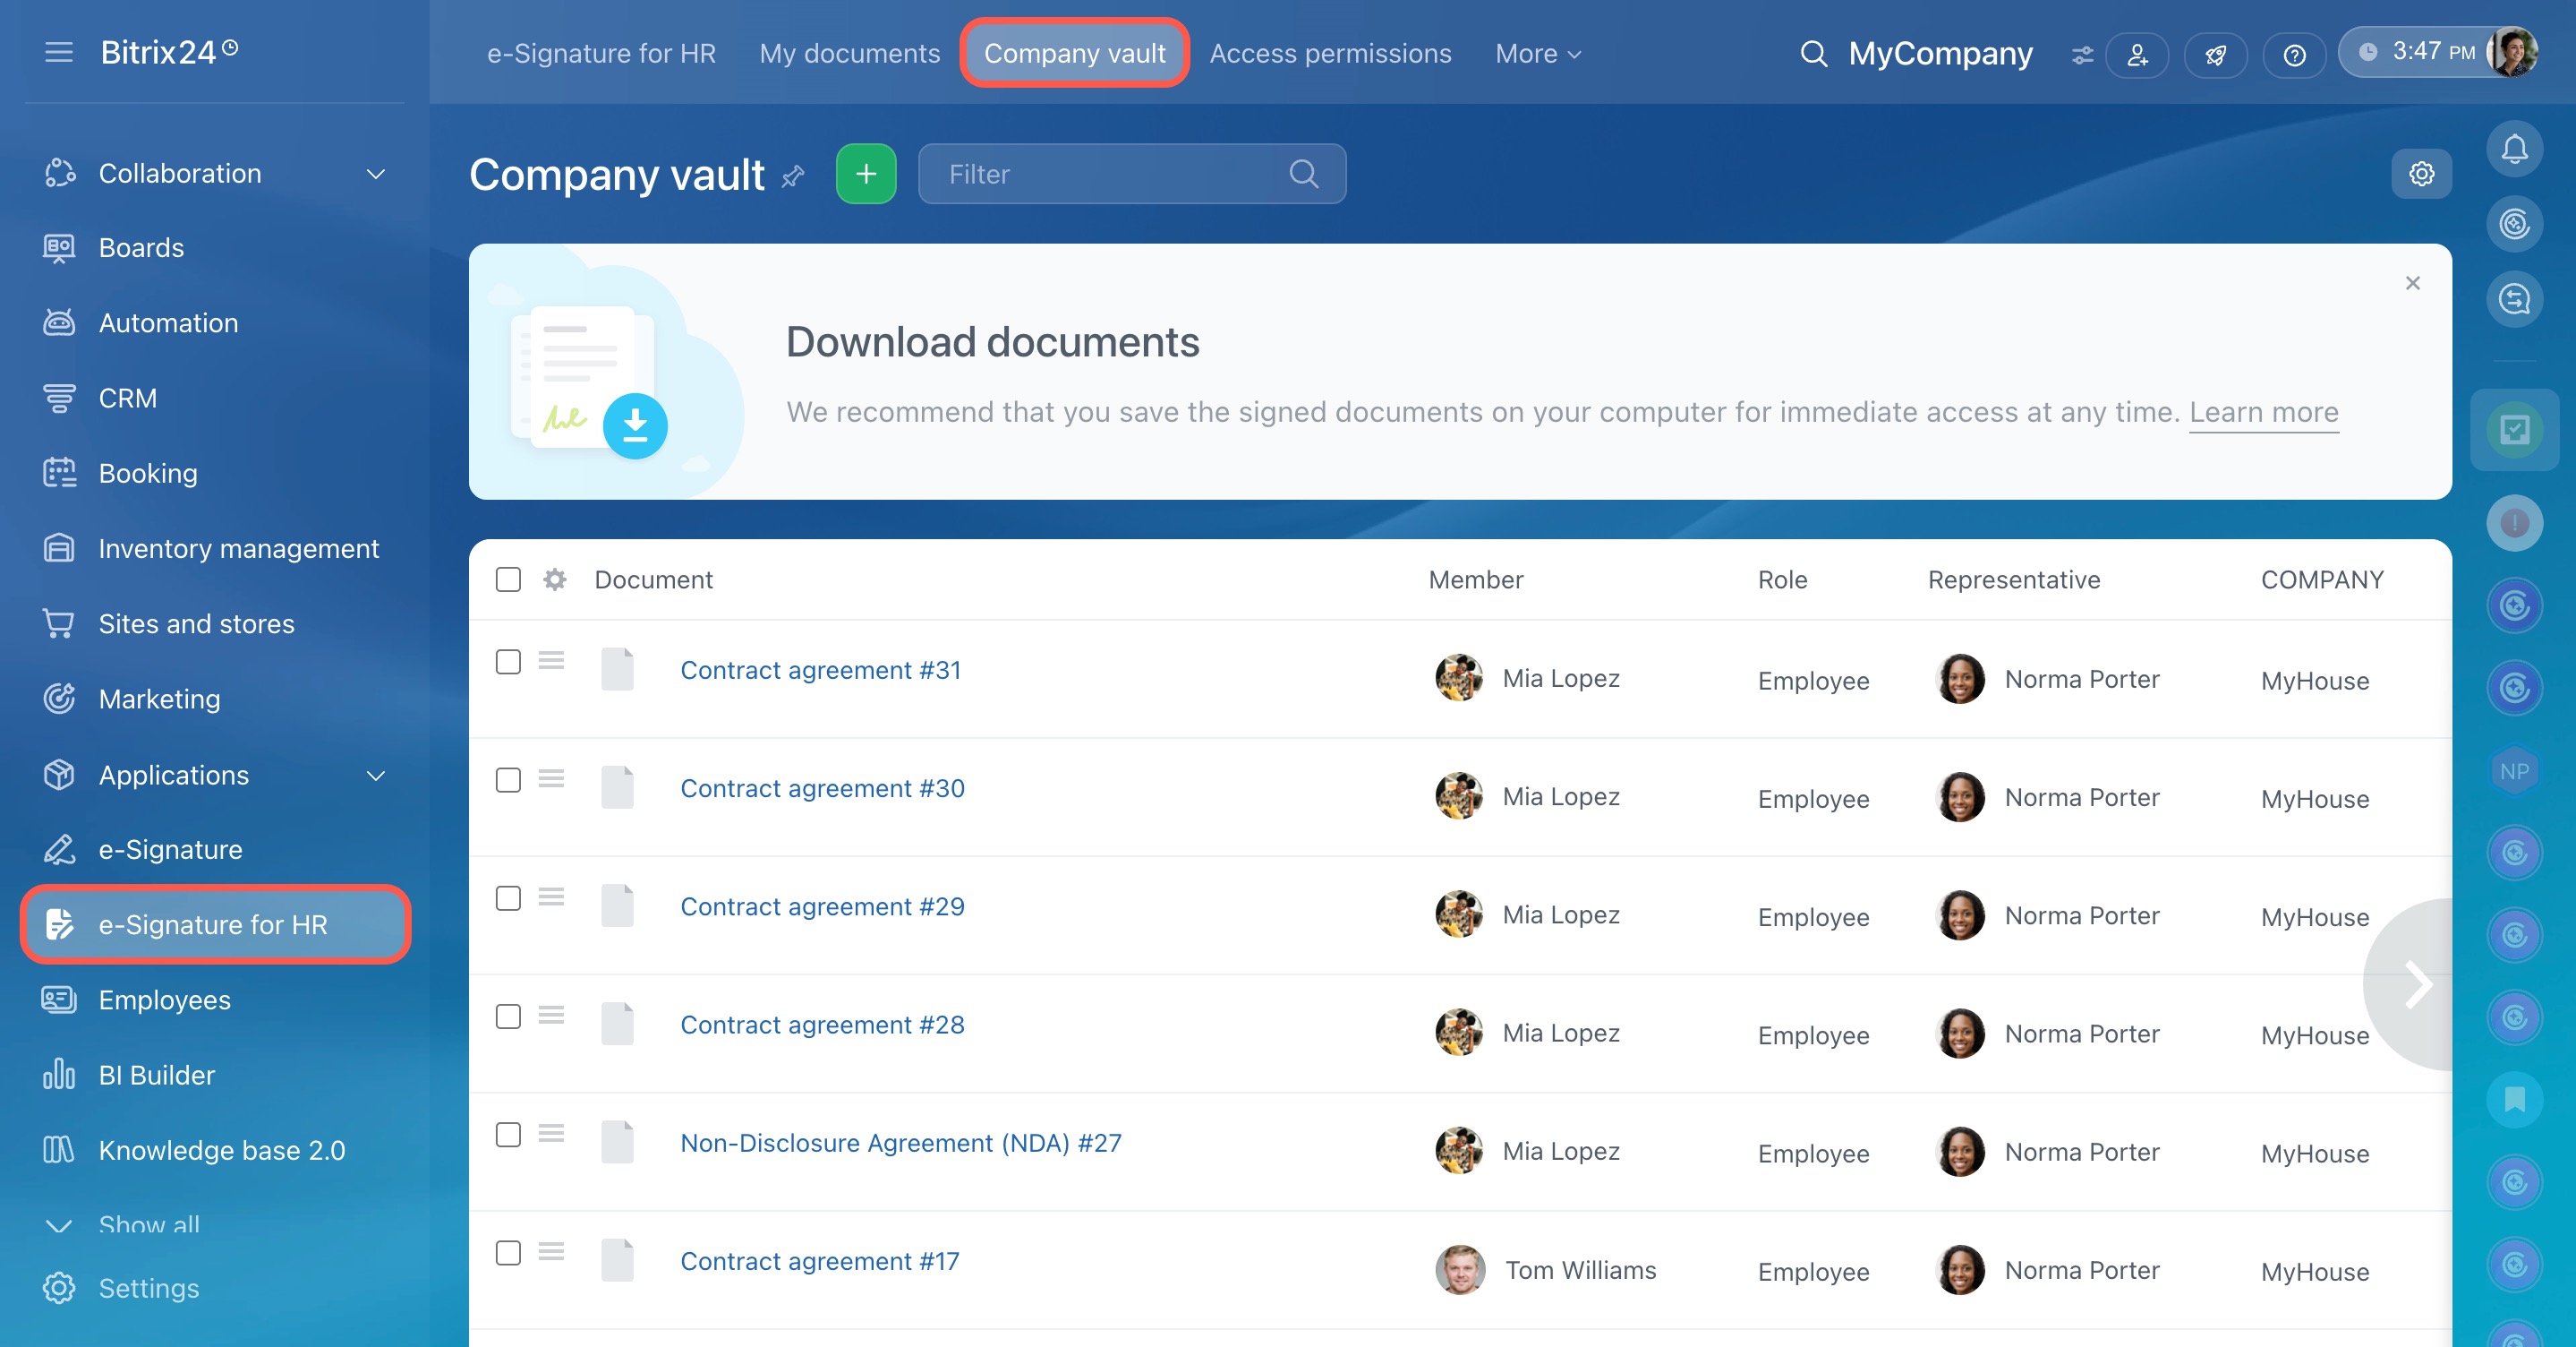This screenshot has height=1347, width=2576.
Task: Open the Access permissions tab
Action: (1330, 53)
